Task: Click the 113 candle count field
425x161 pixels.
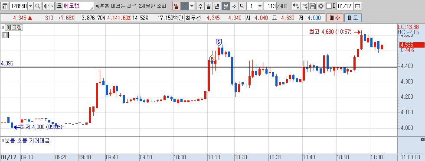Action: 270,6
